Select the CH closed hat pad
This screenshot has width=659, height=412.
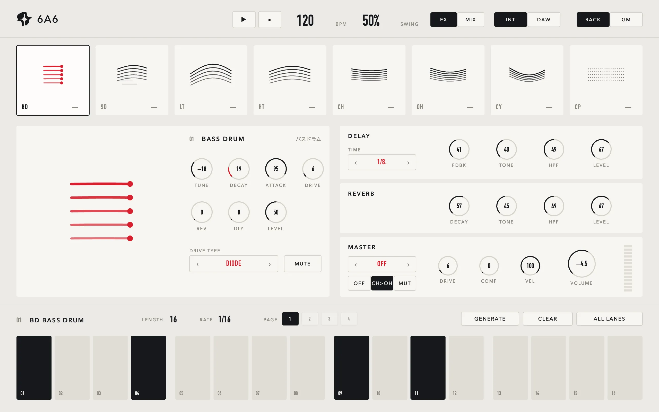[369, 80]
